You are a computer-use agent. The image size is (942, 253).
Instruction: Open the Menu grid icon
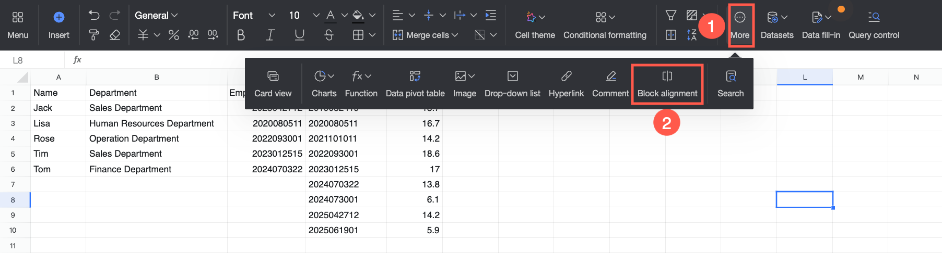coord(18,17)
